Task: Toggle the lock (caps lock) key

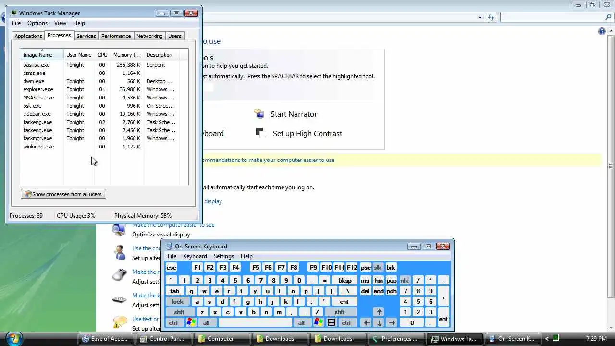Action: [177, 302]
